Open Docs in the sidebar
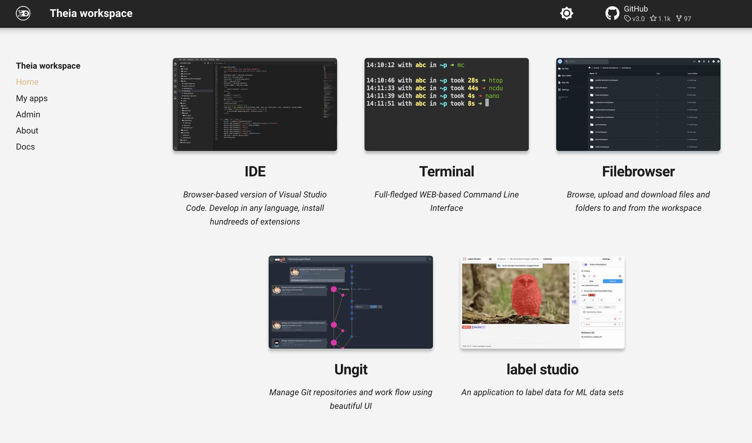Viewport: 752px width, 443px height. click(25, 147)
